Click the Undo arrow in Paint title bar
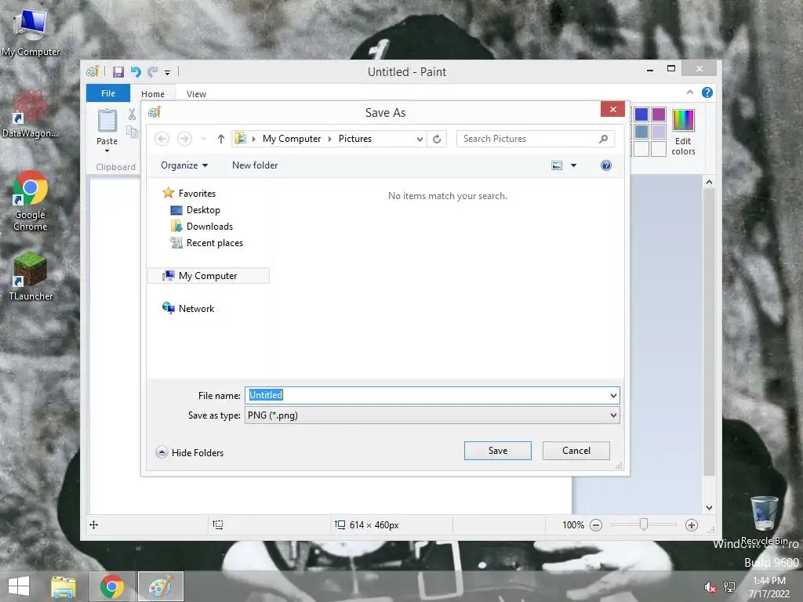This screenshot has width=803, height=602. [x=136, y=72]
